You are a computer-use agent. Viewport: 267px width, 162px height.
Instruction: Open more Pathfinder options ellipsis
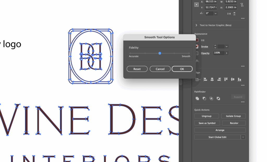[x=243, y=102]
